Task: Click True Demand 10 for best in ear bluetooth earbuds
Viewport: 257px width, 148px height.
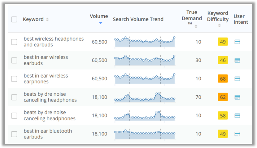Action: click(198, 134)
